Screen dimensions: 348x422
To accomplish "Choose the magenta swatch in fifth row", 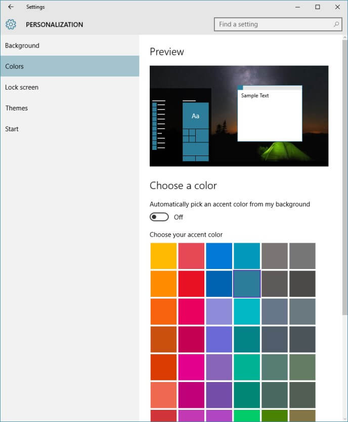I will (191, 367).
